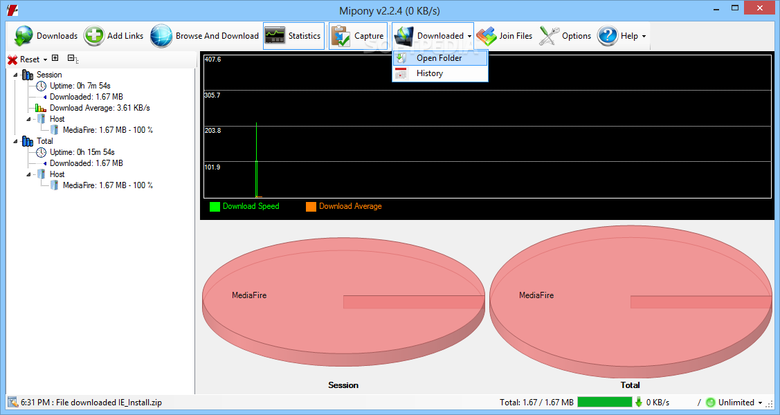This screenshot has height=415, width=780.
Task: Collapse the Host node under Session
Action: click(29, 119)
